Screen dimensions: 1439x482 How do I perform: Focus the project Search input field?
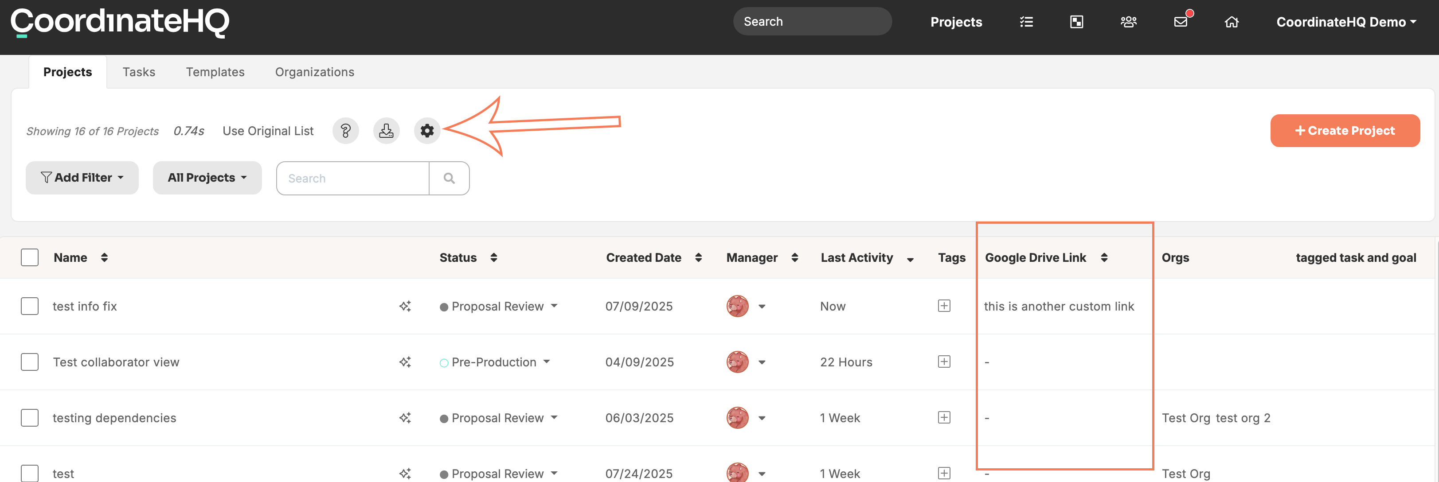click(x=353, y=178)
